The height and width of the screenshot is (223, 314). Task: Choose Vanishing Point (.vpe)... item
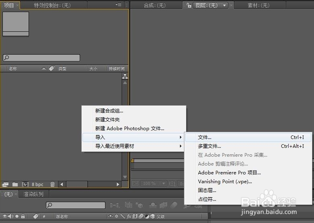coord(248,182)
